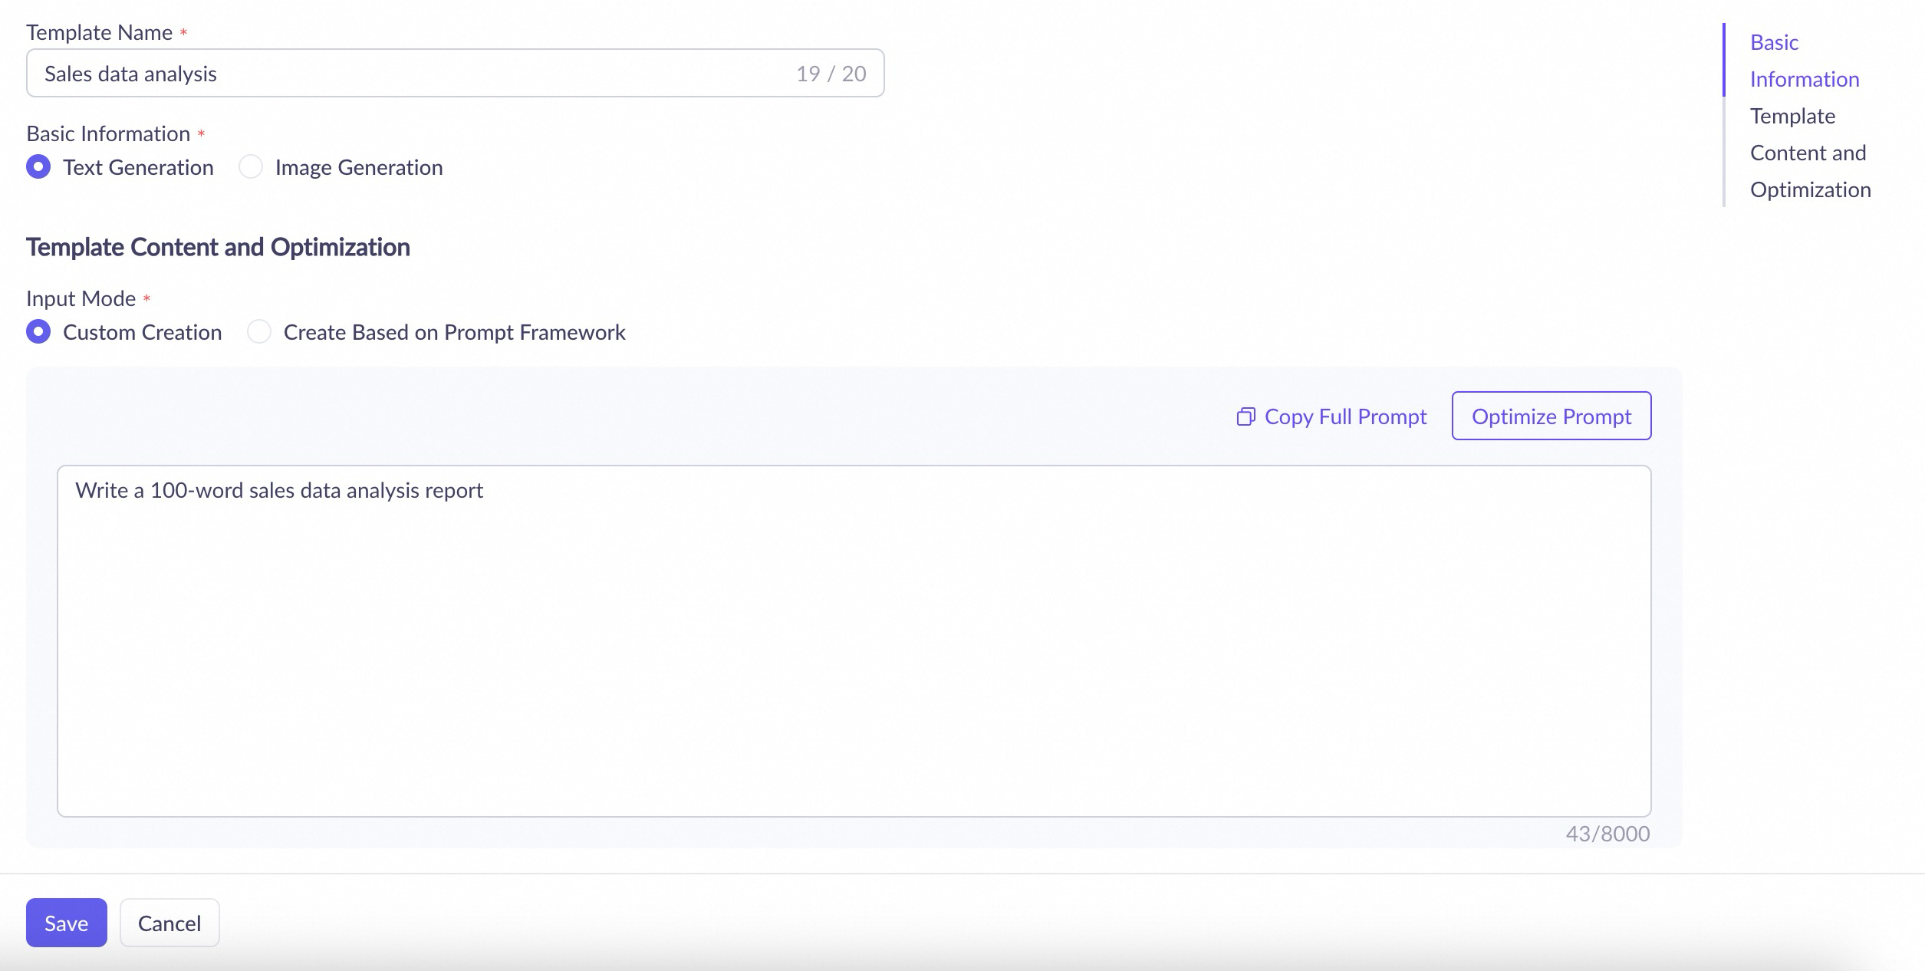Click the Input Mode label
Image resolution: width=1925 pixels, height=971 pixels.
point(81,298)
